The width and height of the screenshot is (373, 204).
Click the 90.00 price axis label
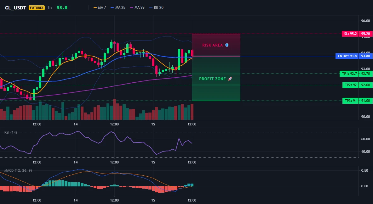point(365,117)
